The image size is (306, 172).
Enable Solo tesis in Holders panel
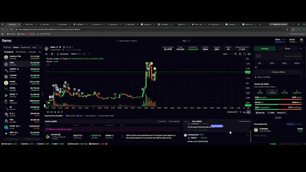tap(158, 121)
